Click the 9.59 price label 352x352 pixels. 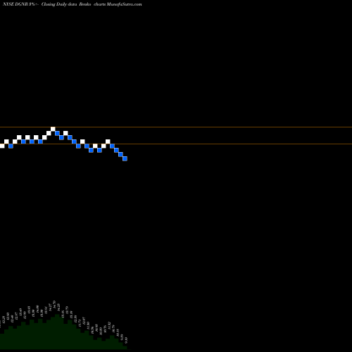pyautogui.click(x=122, y=337)
